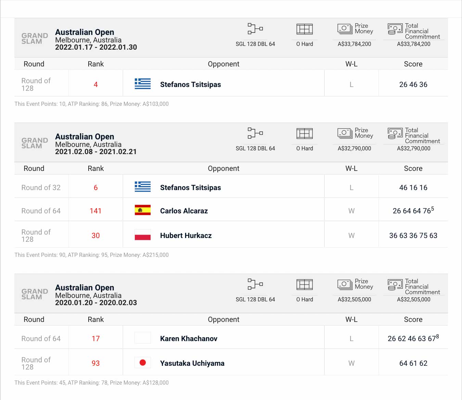
Task: Click the GRAND SLAM logo of the 2020 event
Action: [35, 294]
